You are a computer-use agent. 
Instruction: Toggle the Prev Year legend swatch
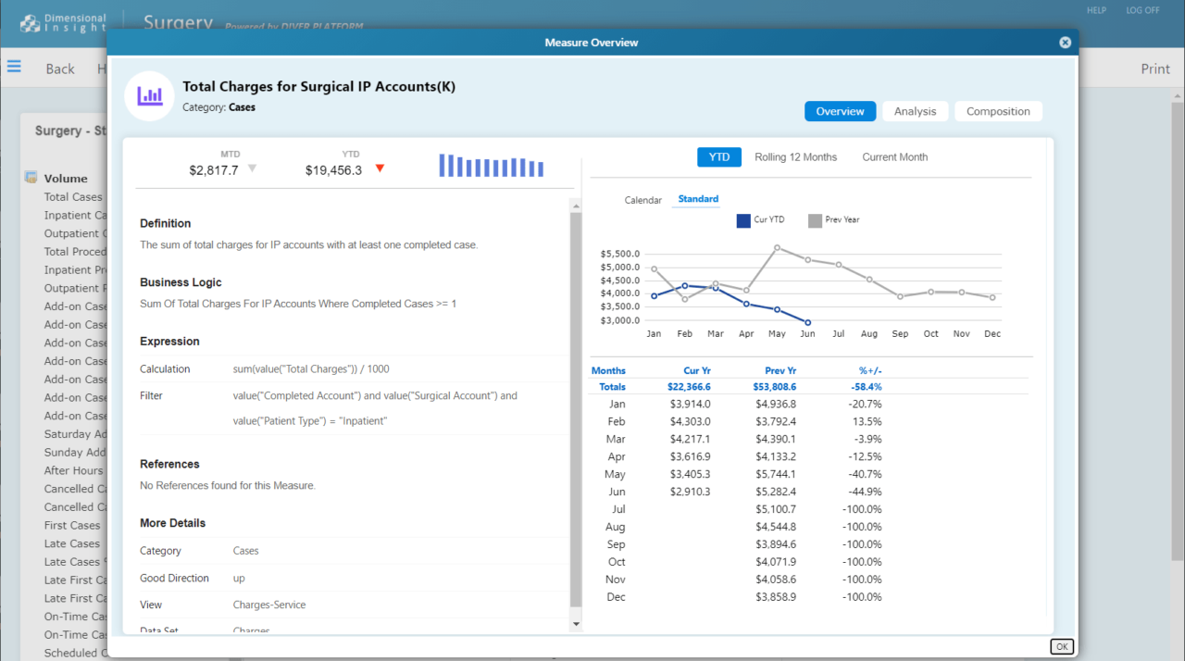tap(815, 220)
